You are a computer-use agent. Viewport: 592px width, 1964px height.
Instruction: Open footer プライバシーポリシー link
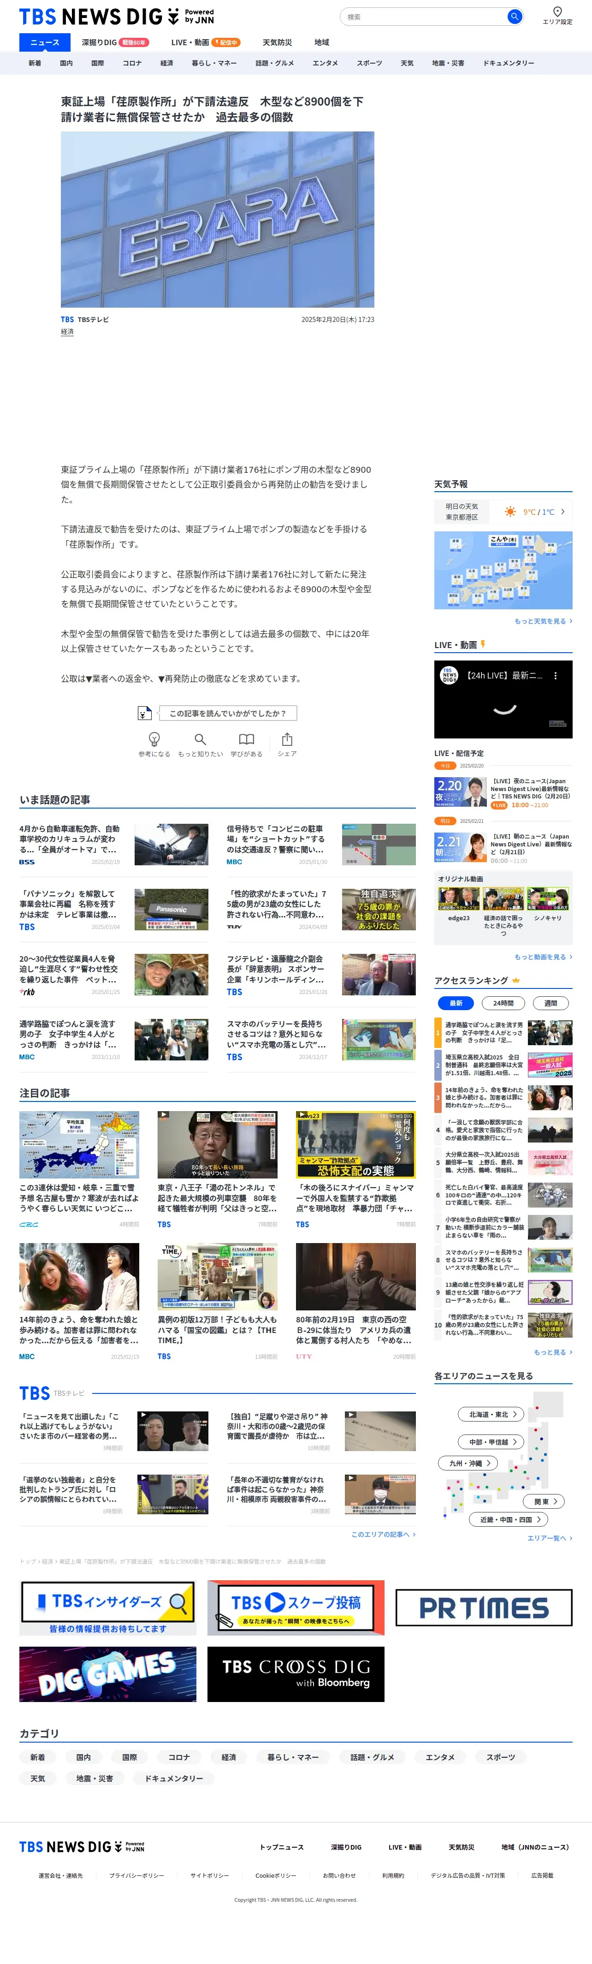tap(136, 1875)
